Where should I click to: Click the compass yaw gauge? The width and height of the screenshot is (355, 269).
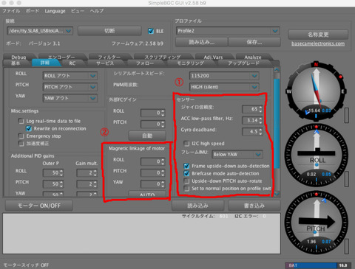(x=316, y=91)
